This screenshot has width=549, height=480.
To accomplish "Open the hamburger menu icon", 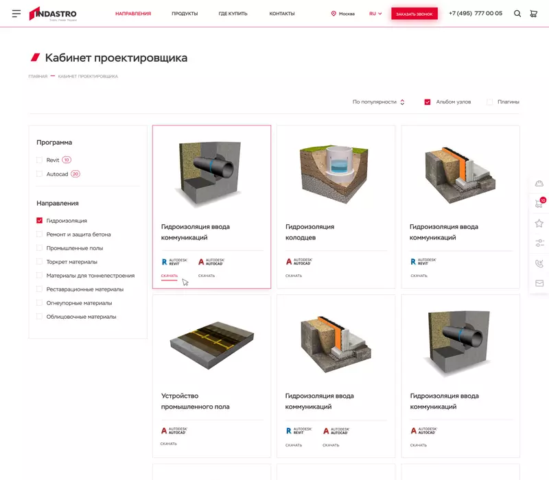I will [x=16, y=14].
